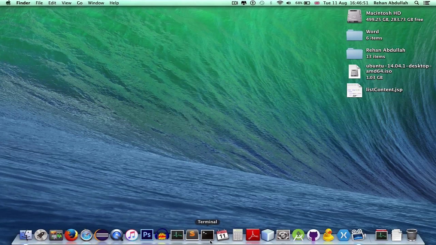Viewport: 436px width, 245px height.
Task: Open the File menu
Action: tap(39, 3)
